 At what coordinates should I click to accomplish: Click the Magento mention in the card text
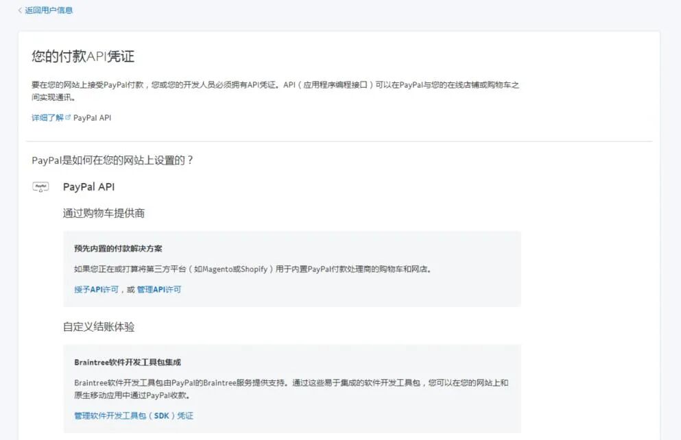214,267
